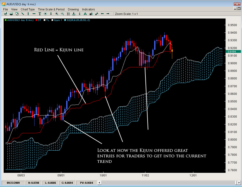The width and height of the screenshot is (242, 187).
Task: Open the Indicators menu
Action: tap(88, 9)
